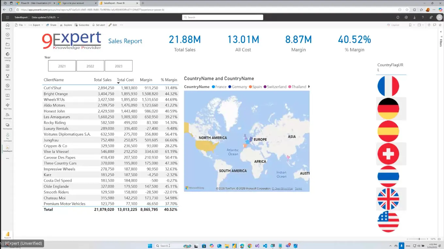Image resolution: width=444 pixels, height=249 pixels.
Task: Open the File menu dropdown
Action: [20, 25]
